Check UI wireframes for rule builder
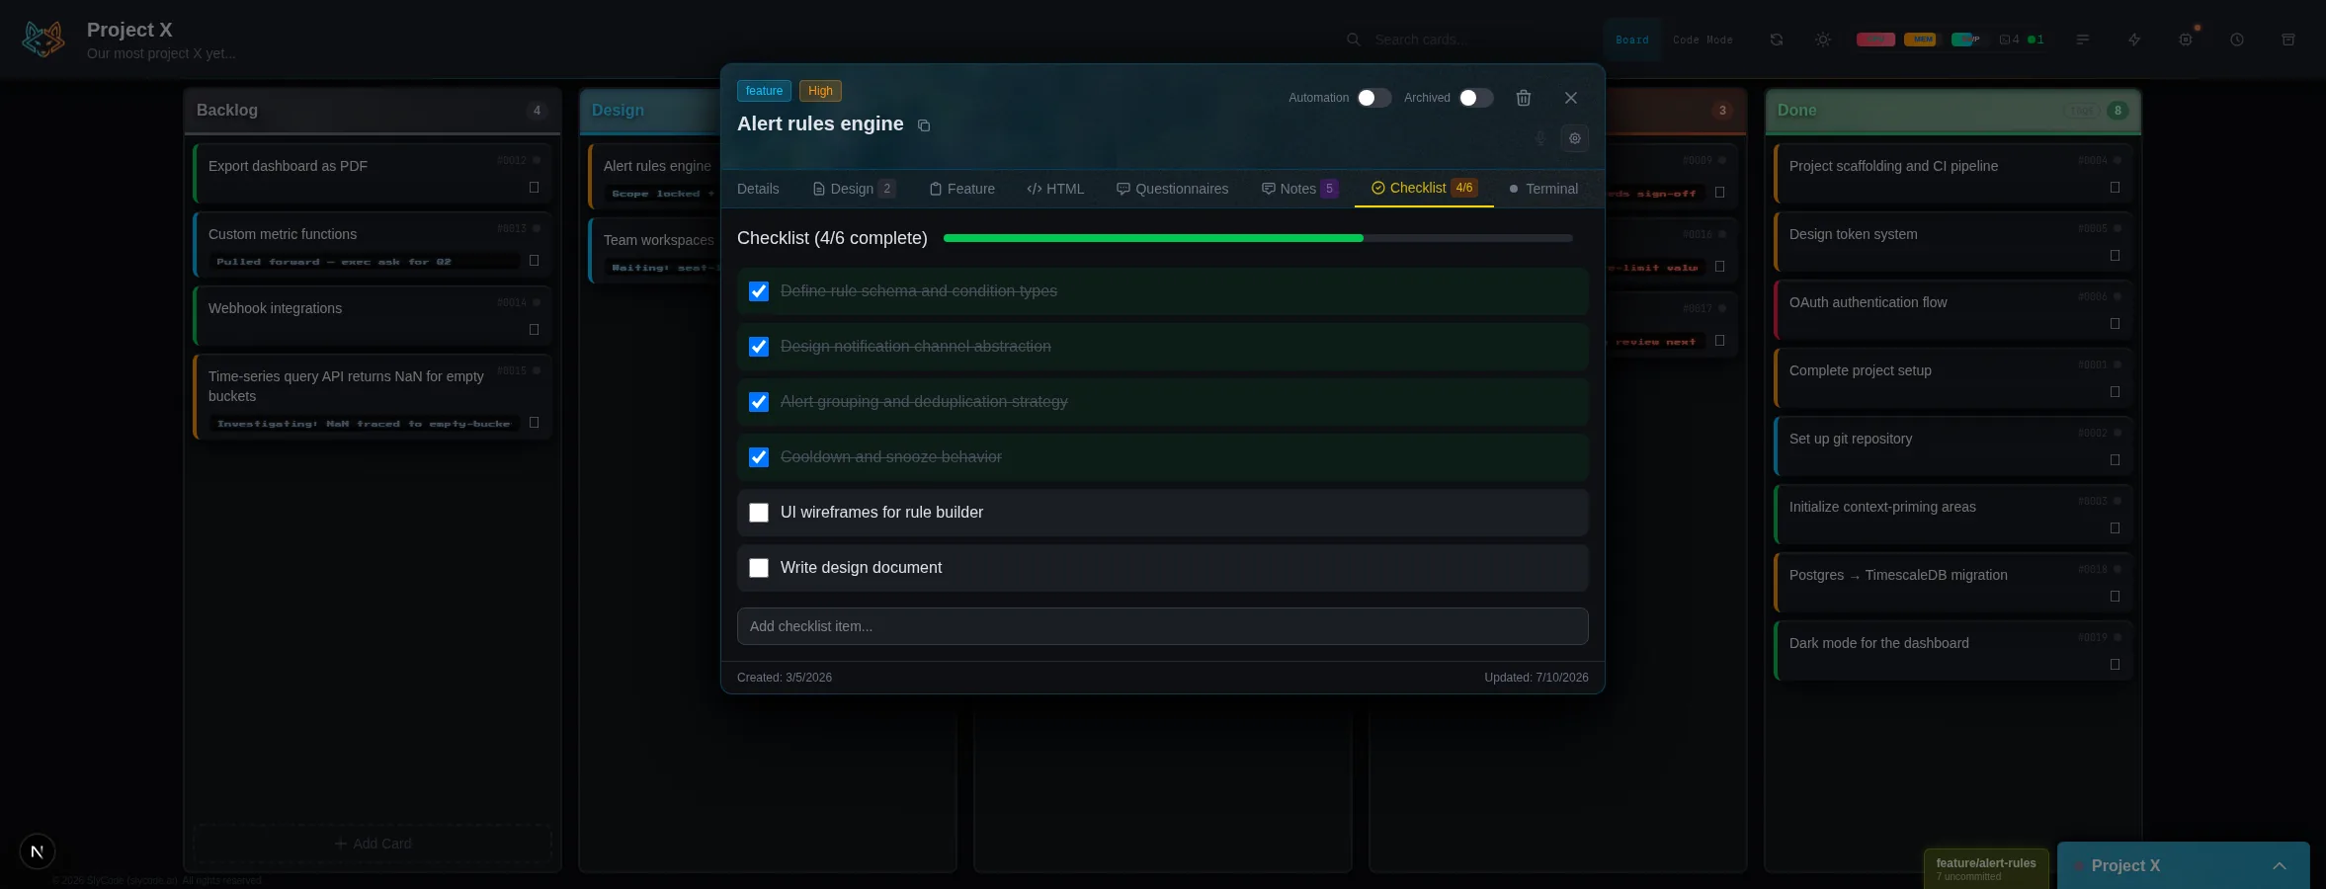 (759, 513)
